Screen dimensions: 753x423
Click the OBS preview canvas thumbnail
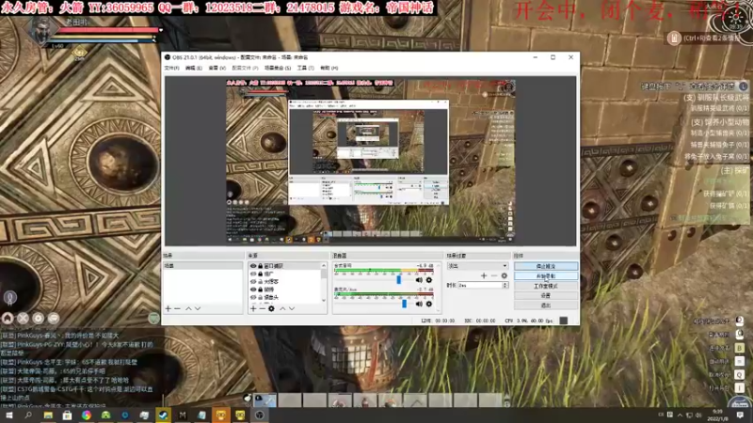[370, 161]
